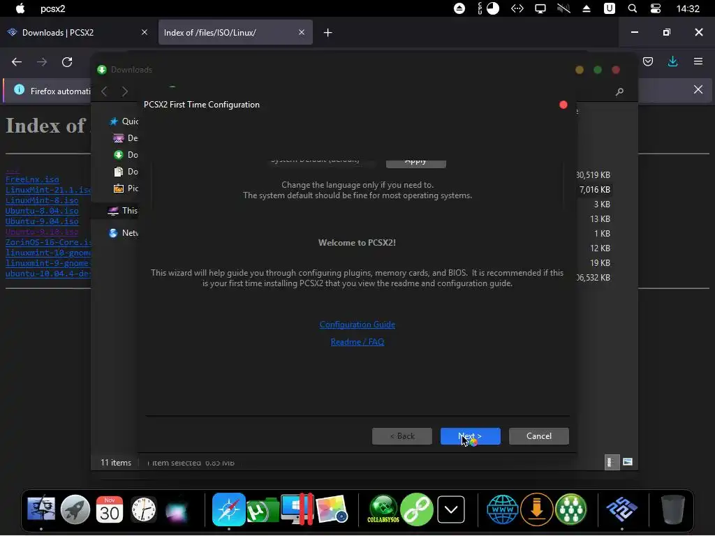Open the orange download arrow app in dock

point(537,509)
